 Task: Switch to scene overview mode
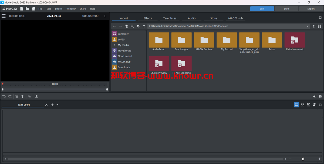click(x=302, y=105)
